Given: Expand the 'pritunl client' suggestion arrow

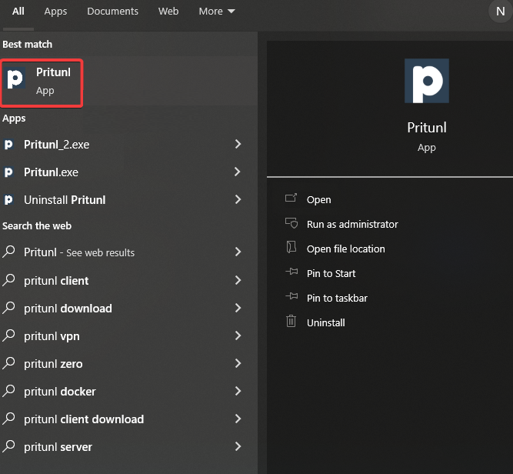Looking at the screenshot, I should tap(238, 280).
